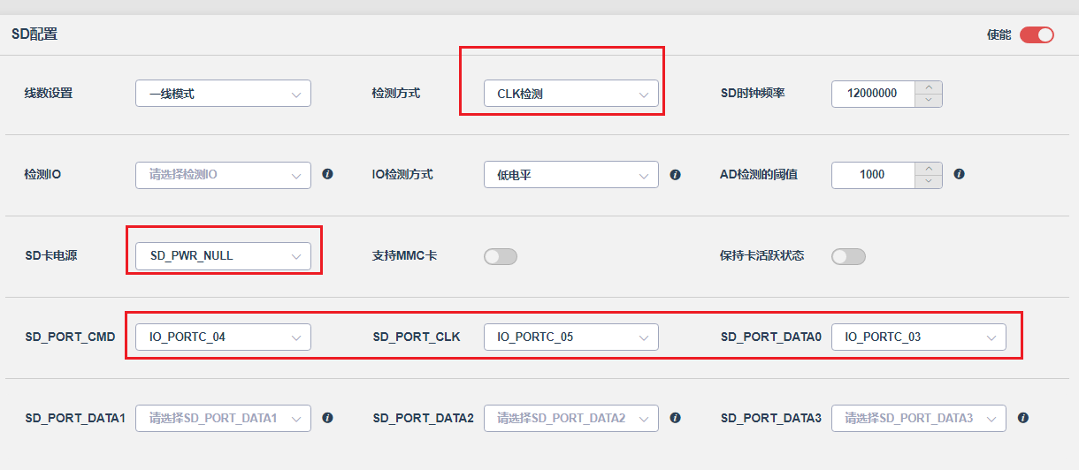This screenshot has height=470, width=1079.
Task: Open the SD_PORT_DATA3 dropdown
Action: click(919, 418)
